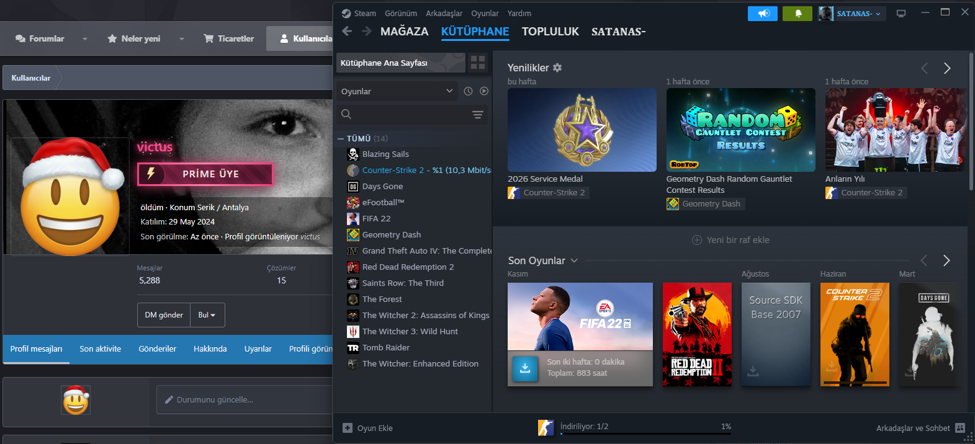Click Tomb Raider TR list icon
Viewport: 975px width, 444px height.
[x=353, y=347]
